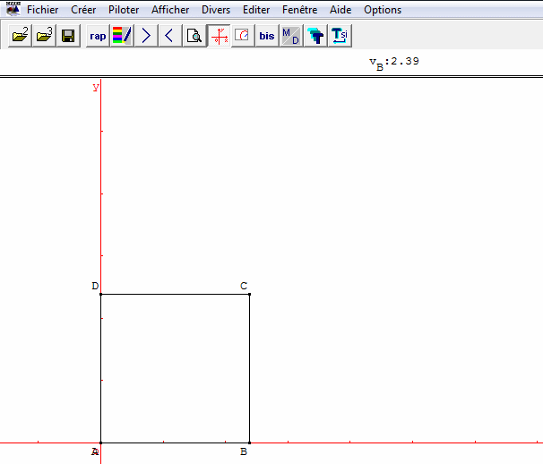Click the teal T-shaped toolbar icon
The width and height of the screenshot is (543, 464).
pos(315,36)
